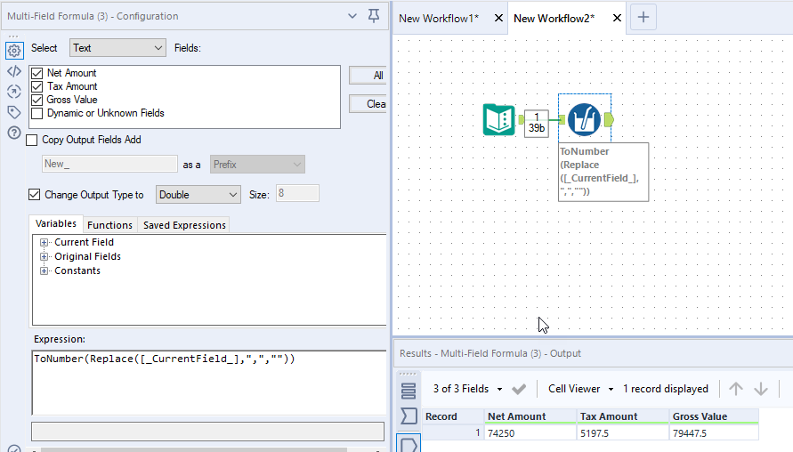The height and width of the screenshot is (452, 793).
Task: Toggle Tax Amount field checkbox
Action: coord(36,86)
